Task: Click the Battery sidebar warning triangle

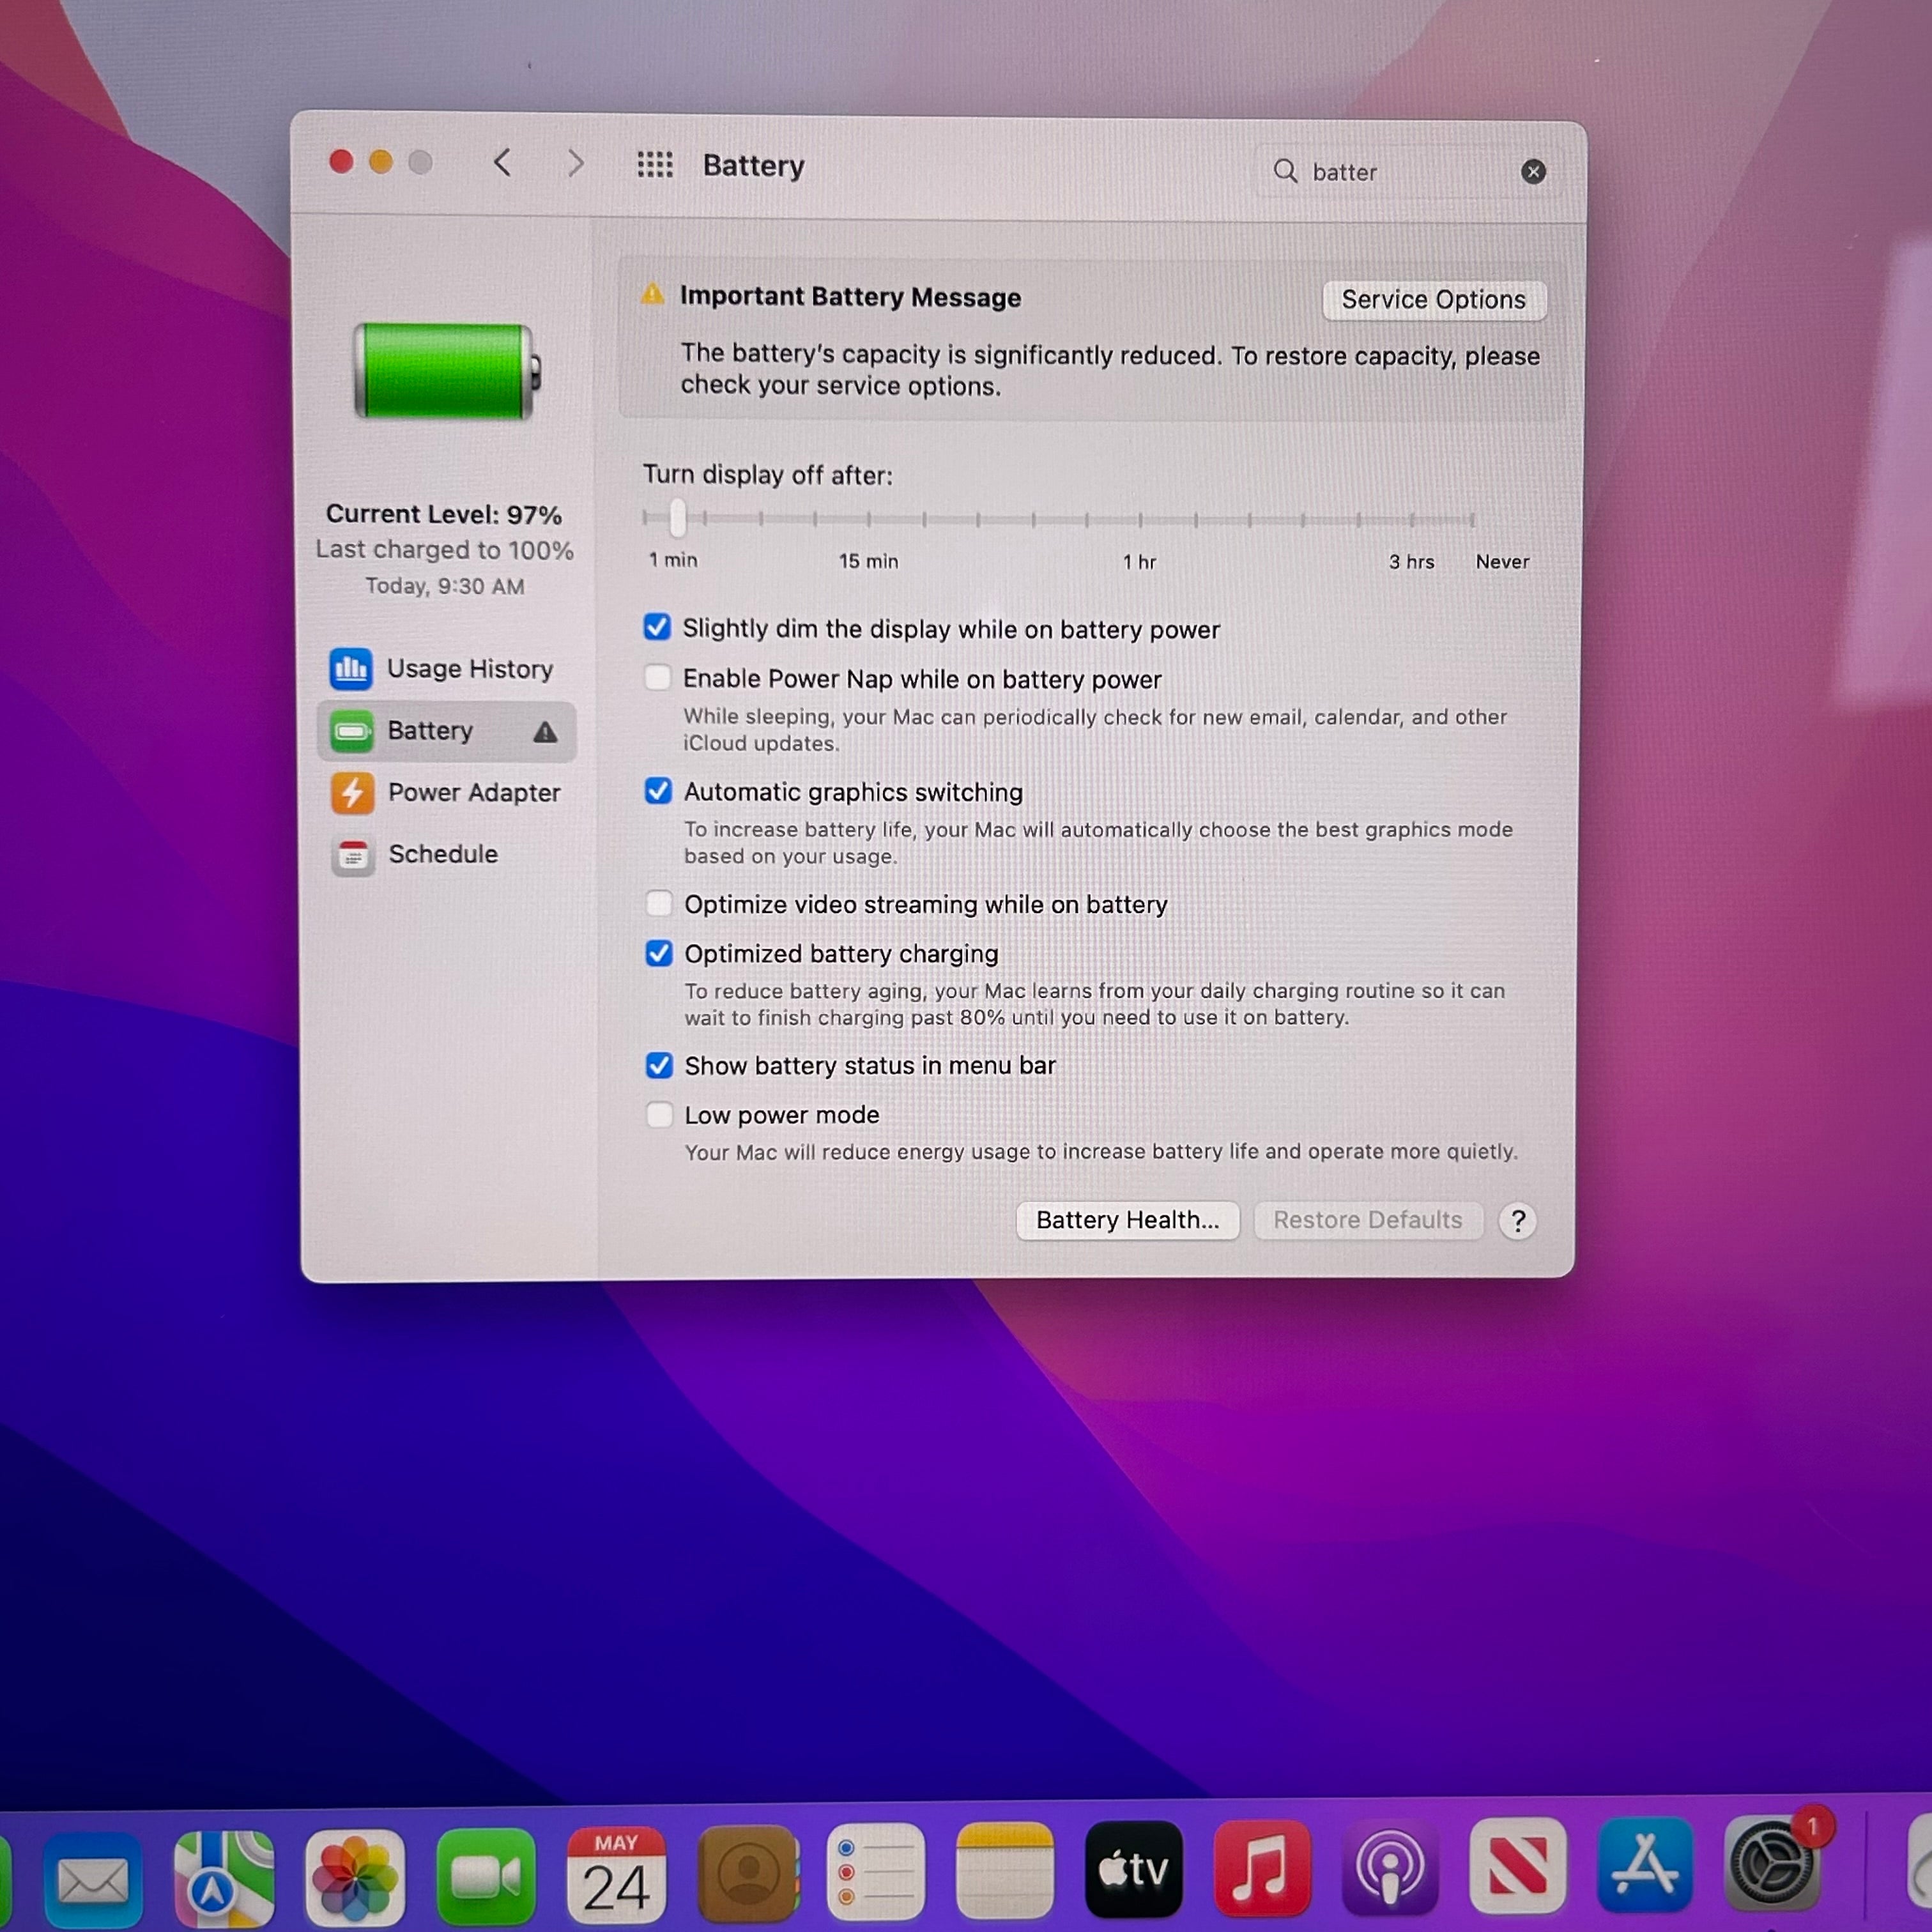Action: point(545,732)
